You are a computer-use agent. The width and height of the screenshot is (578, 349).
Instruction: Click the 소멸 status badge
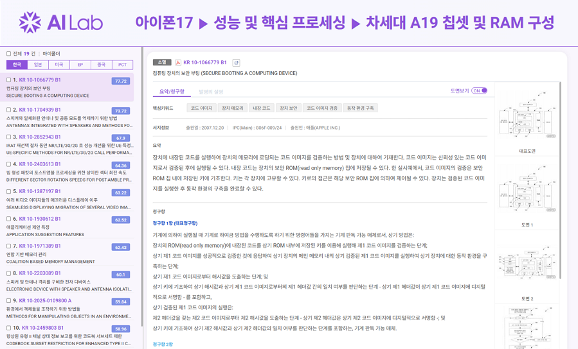162,62
